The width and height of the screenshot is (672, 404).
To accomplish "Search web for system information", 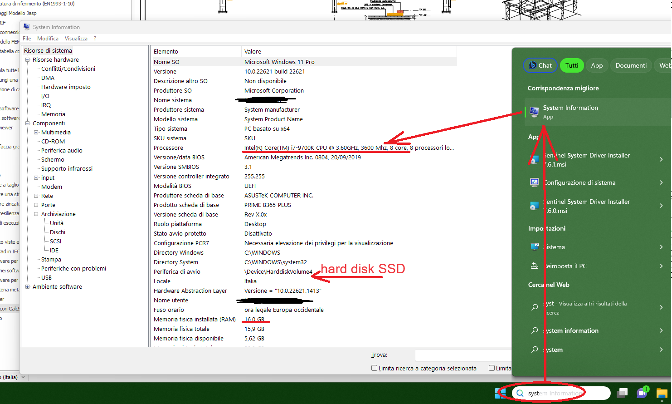I will (x=570, y=330).
